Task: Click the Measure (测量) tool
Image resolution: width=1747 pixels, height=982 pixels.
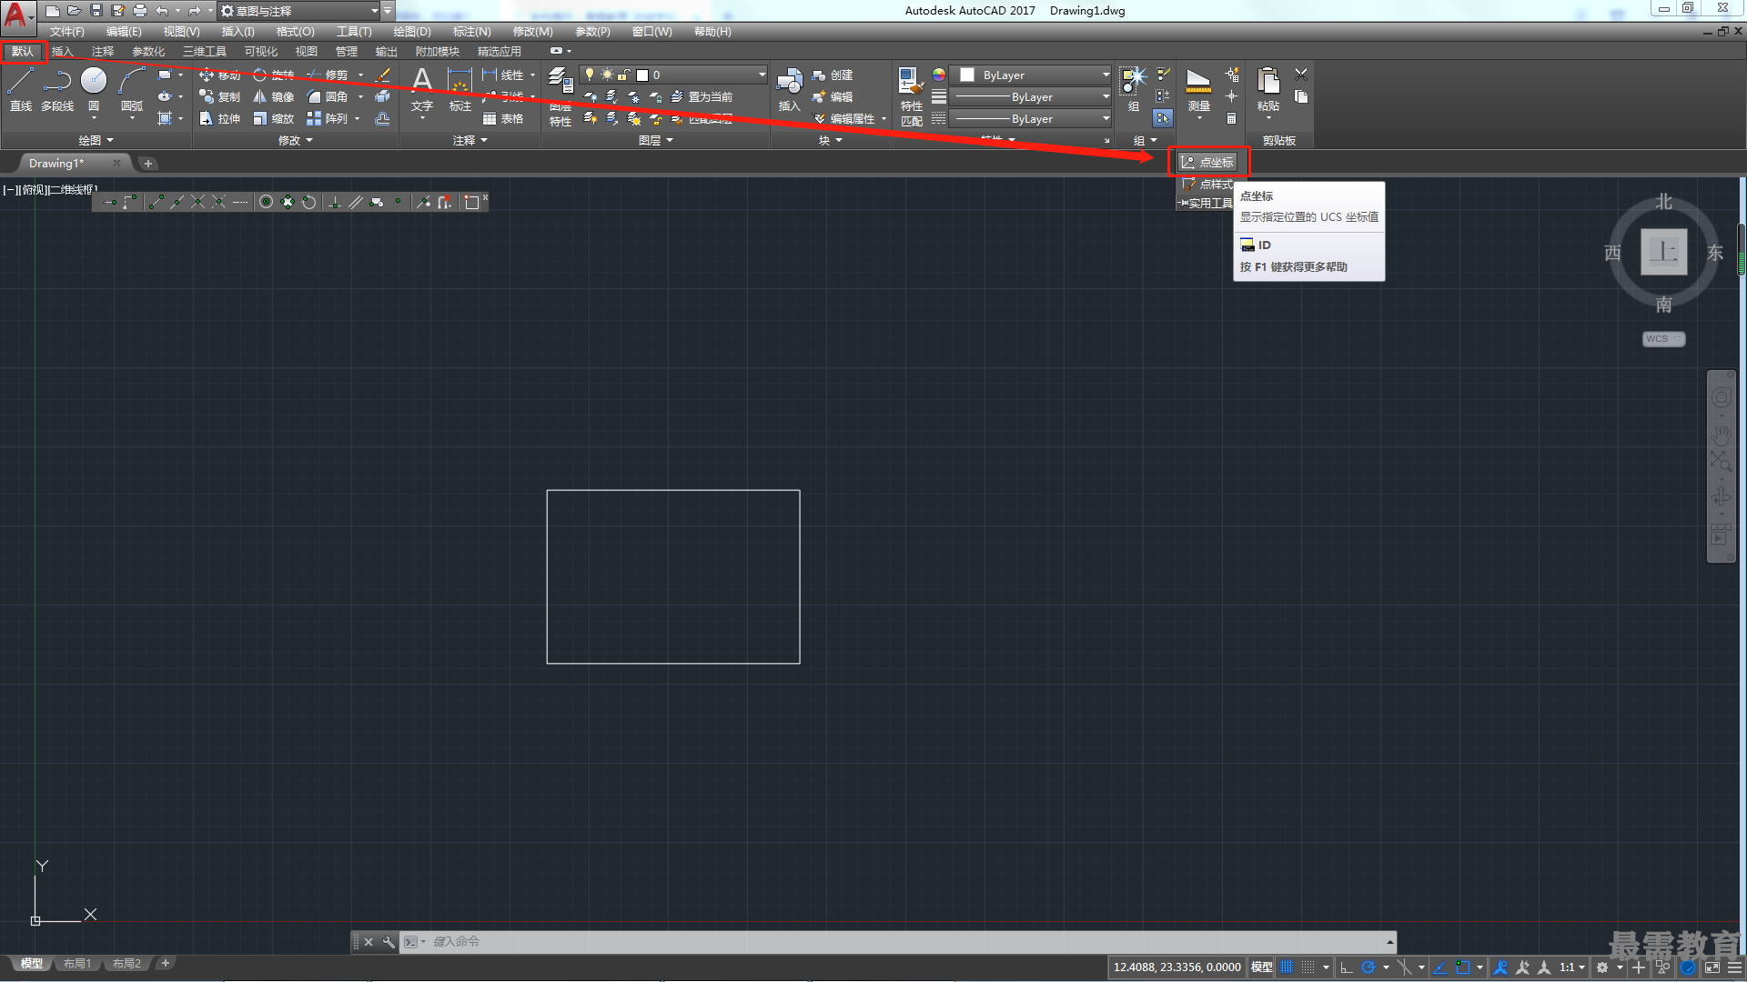Action: [1199, 90]
